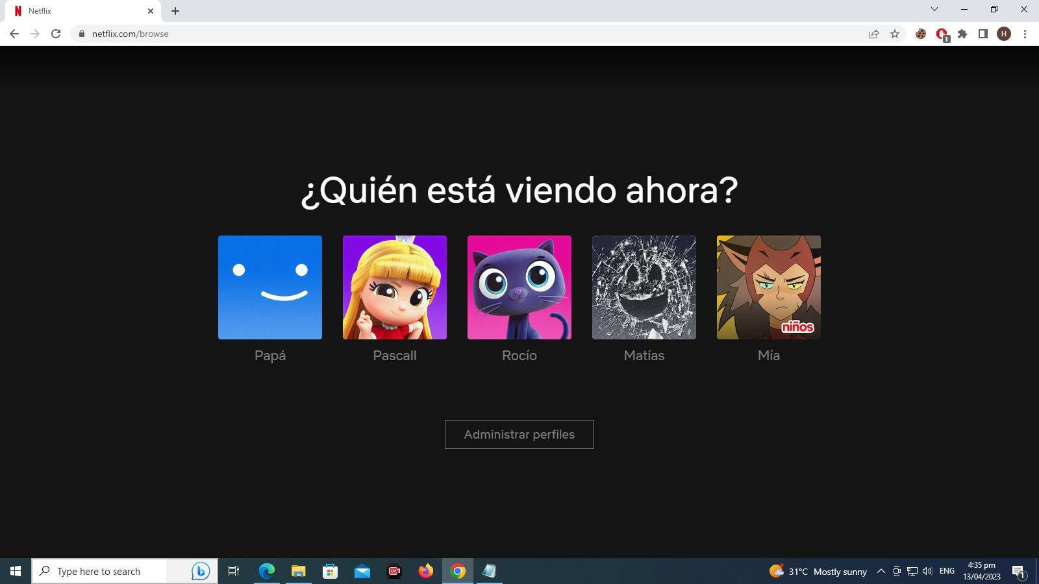Close the Netflix tab
Image resolution: width=1039 pixels, height=584 pixels.
pyautogui.click(x=151, y=11)
